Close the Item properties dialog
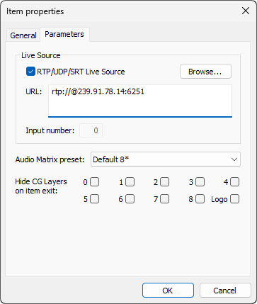This screenshot has width=257, height=304. tap(246, 11)
